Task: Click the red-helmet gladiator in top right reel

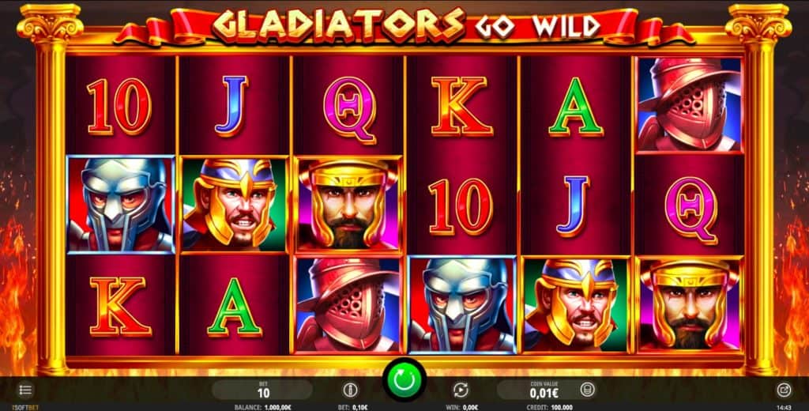Action: click(x=690, y=105)
